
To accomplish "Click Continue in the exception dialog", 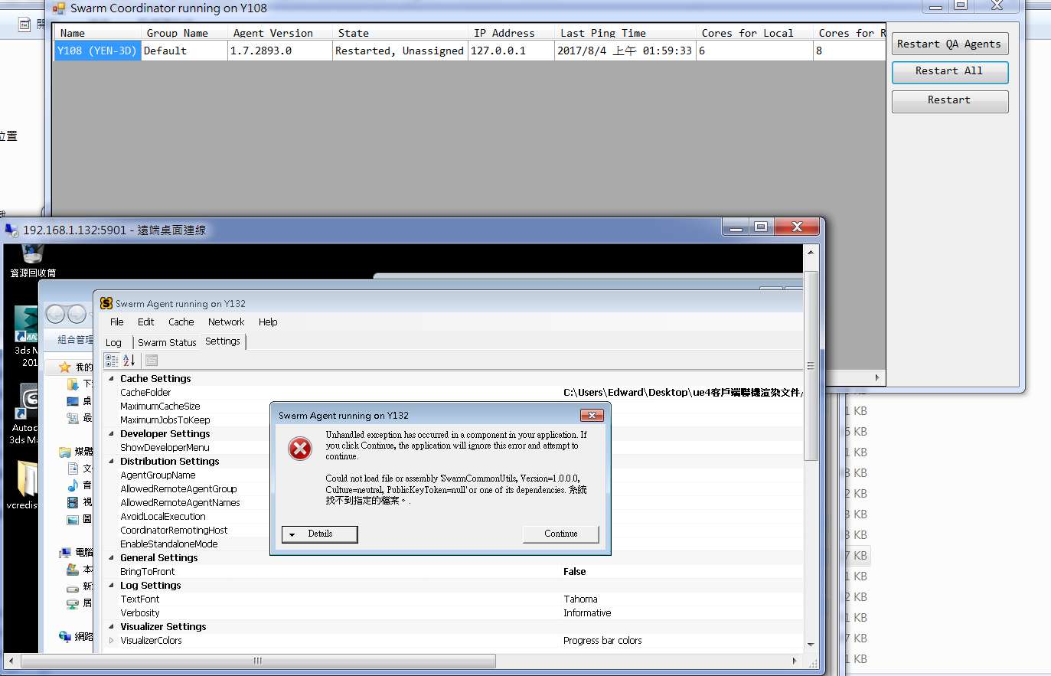I will tap(561, 534).
